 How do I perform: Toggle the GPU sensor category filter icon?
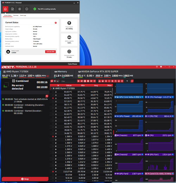pos(82,81)
